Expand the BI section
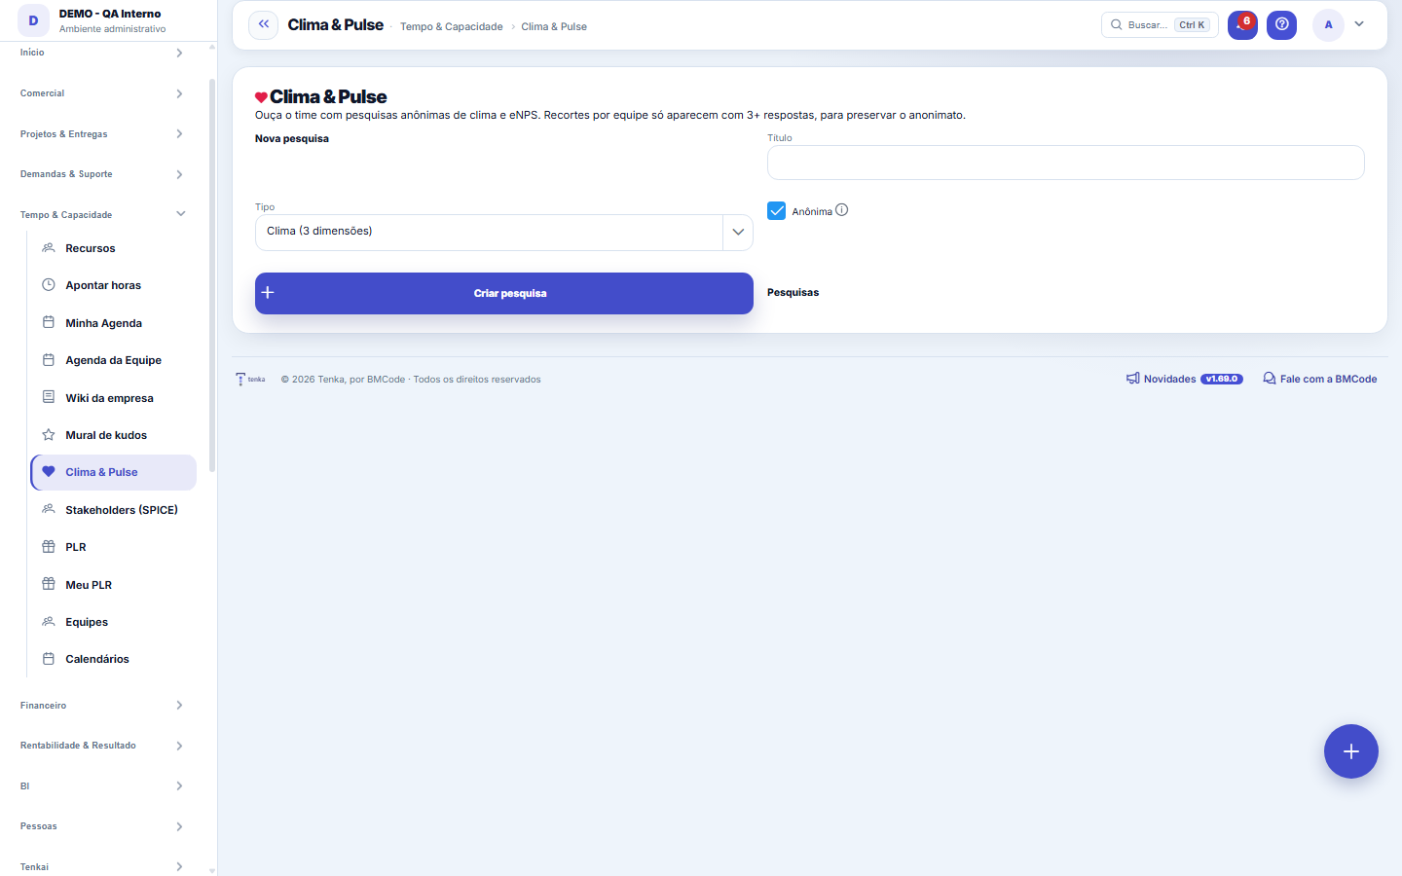The width and height of the screenshot is (1402, 876). (102, 786)
